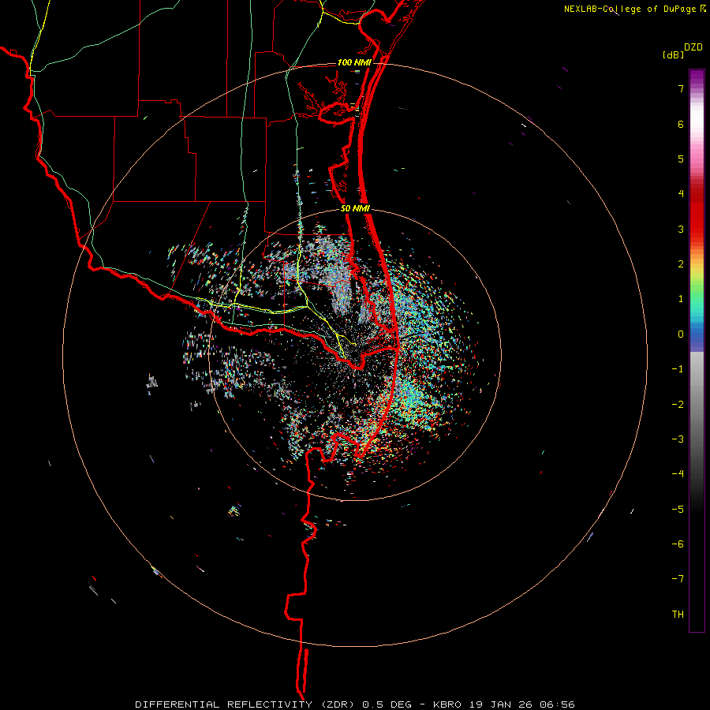This screenshot has height=710, width=710.
Task: Click the 100 NMI range ring label
Action: 354,62
